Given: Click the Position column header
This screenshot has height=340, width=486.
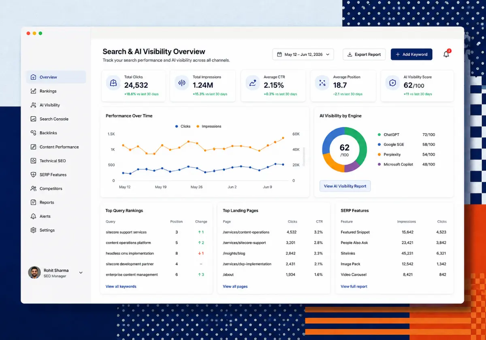Looking at the screenshot, I should pos(177,221).
